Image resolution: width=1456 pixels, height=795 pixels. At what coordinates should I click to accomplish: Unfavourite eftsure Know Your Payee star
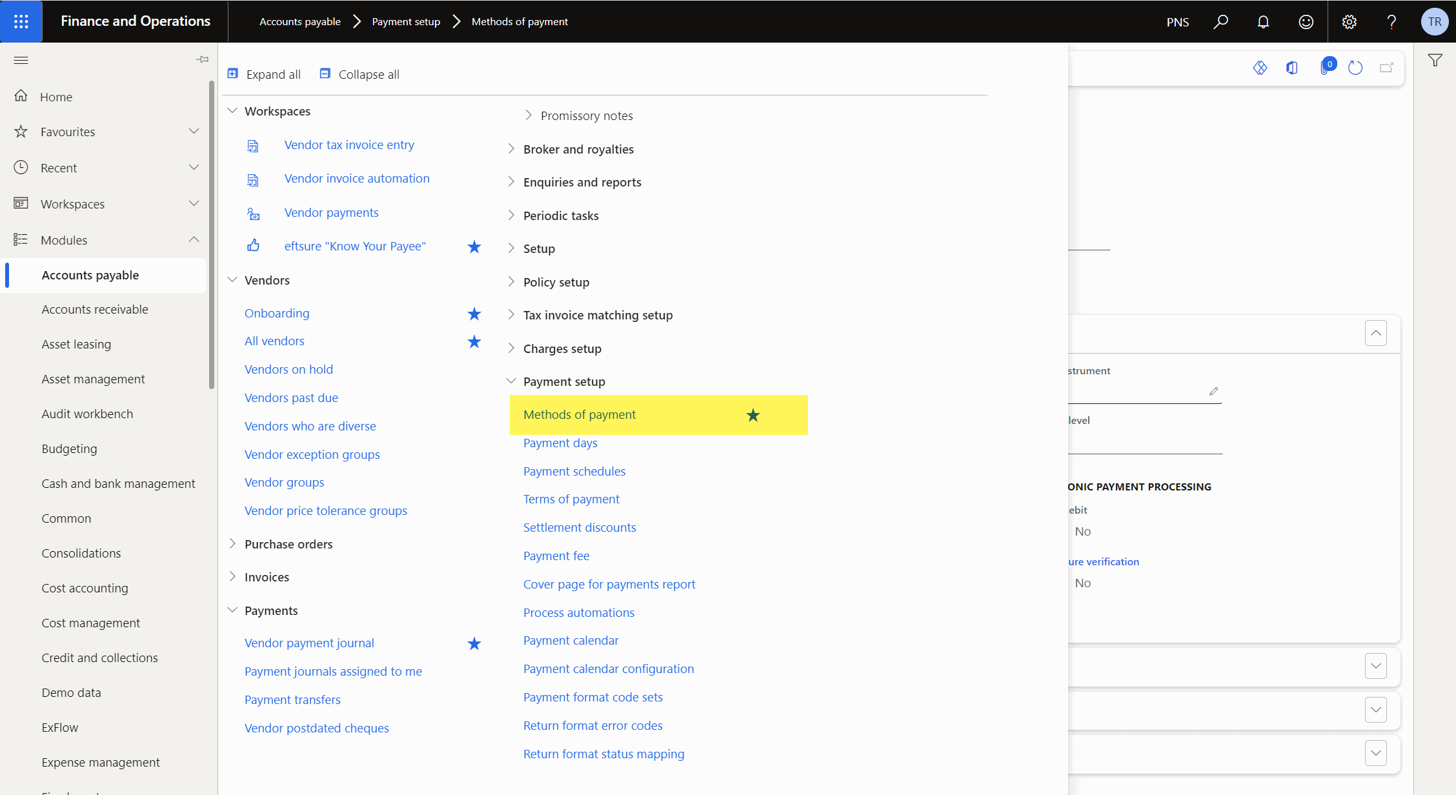point(474,247)
